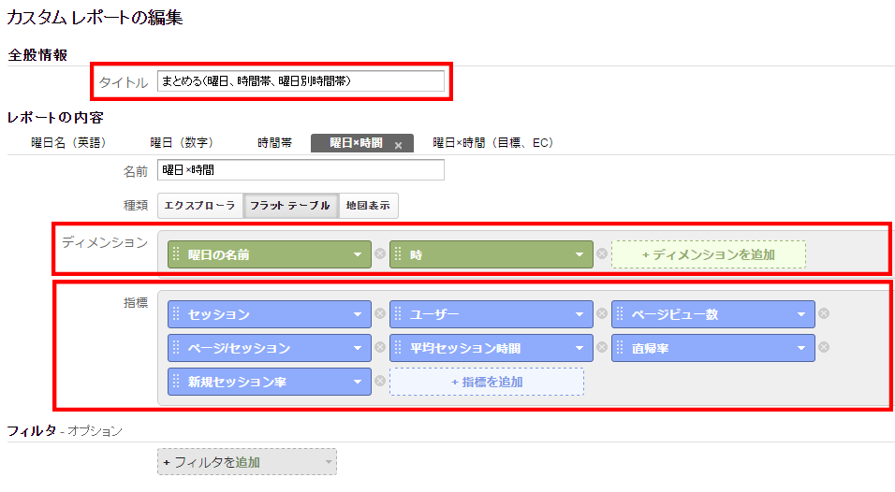Open the 曜日×時間（目標、EC） tab
This screenshot has height=492, width=895.
pos(492,143)
